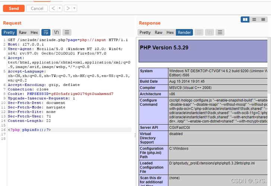Click the GET request line
The width and height of the screenshot is (271, 186).
tap(68, 40)
